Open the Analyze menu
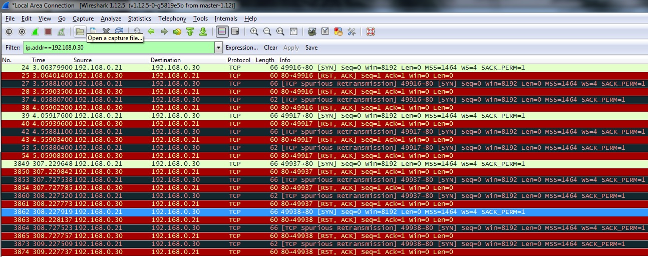648x257 pixels. [x=111, y=19]
